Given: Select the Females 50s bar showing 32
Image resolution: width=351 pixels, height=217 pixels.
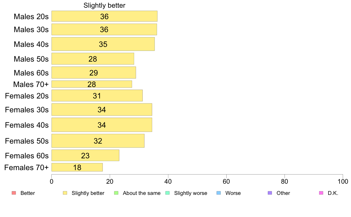Looking at the screenshot, I should (x=98, y=141).
